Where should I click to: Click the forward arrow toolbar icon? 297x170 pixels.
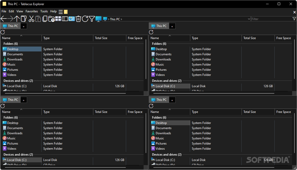click(x=10, y=19)
